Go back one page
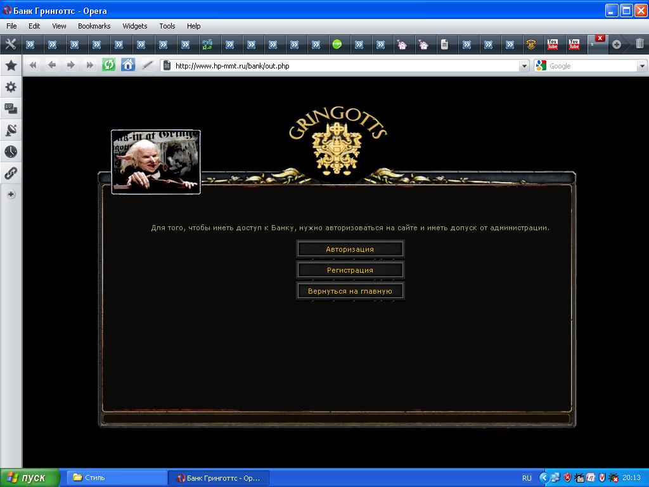Image resolution: width=649 pixels, height=487 pixels. pyautogui.click(x=52, y=65)
